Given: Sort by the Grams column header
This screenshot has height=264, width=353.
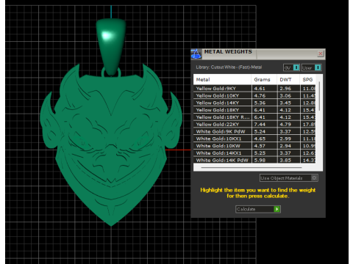Looking at the screenshot, I should pos(264,79).
